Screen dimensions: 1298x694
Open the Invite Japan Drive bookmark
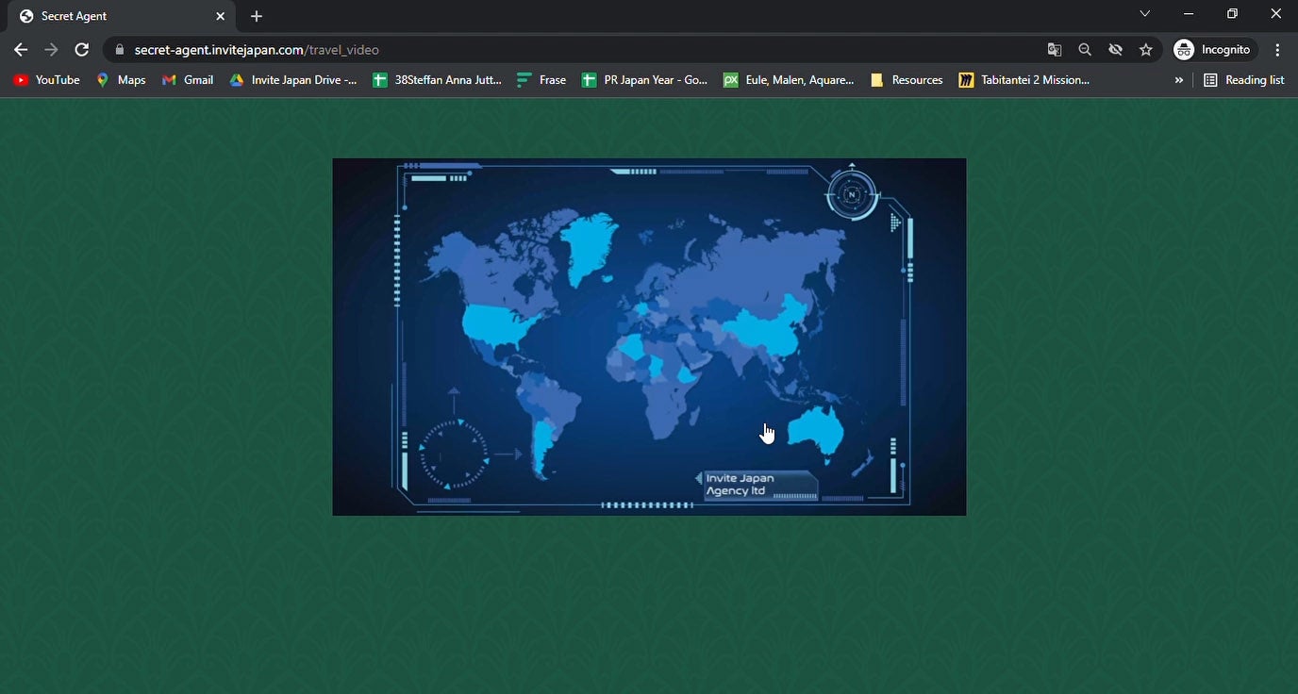tap(292, 80)
